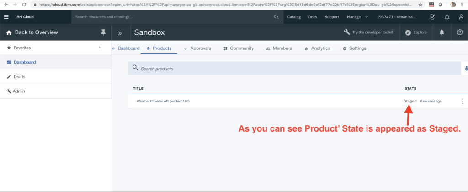The height and width of the screenshot is (192, 468).
Task: Click the Explore button
Action: tap(416, 32)
